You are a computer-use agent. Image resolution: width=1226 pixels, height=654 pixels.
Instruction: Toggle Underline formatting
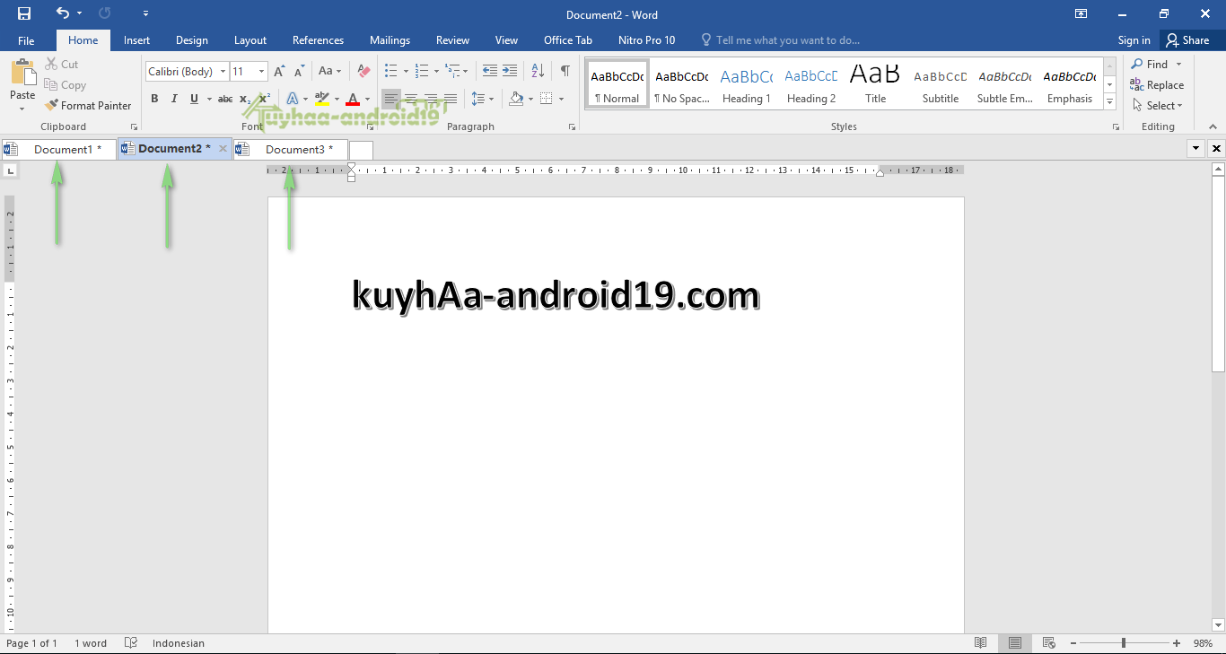(194, 99)
